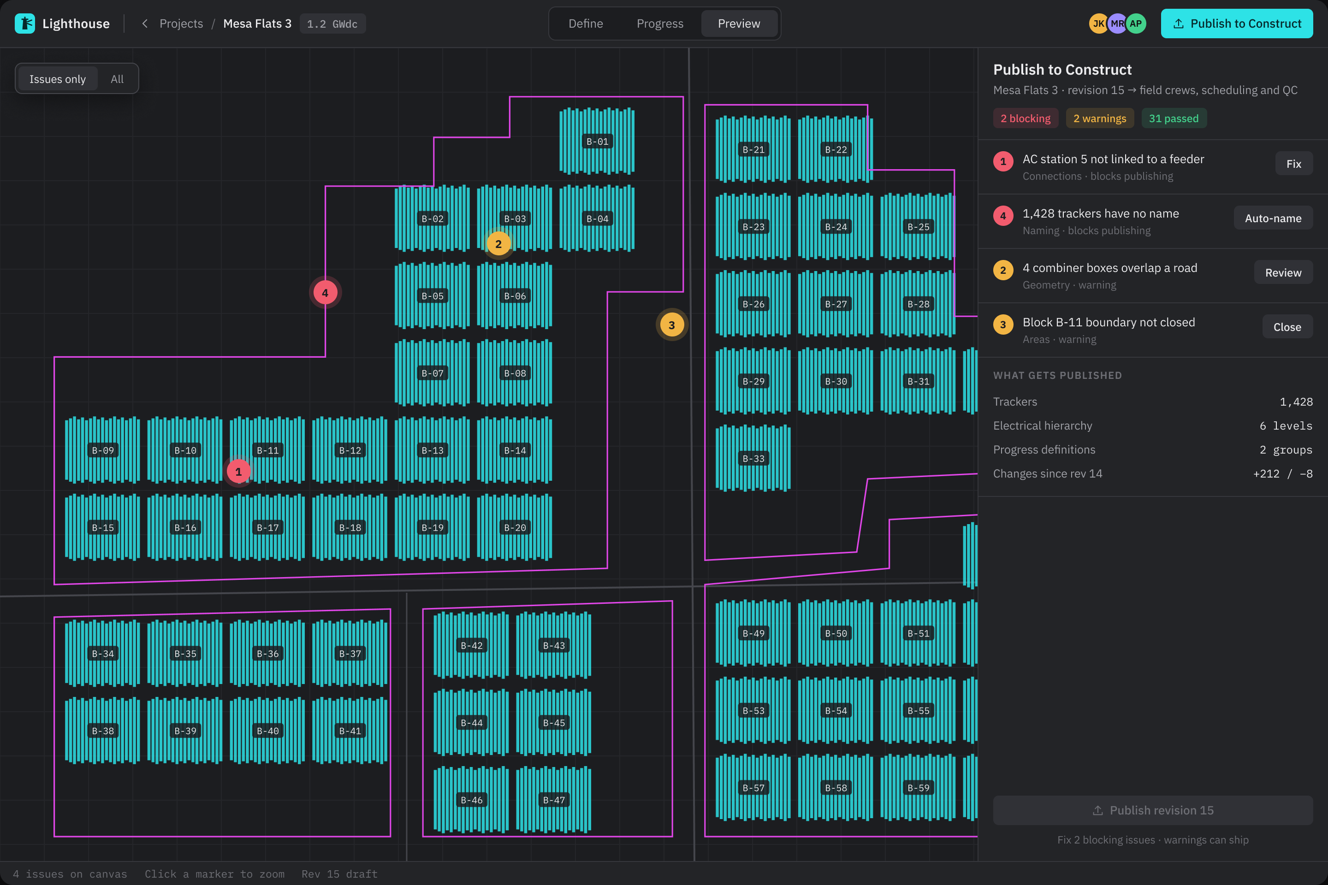This screenshot has width=1328, height=885.
Task: Open the Progress tab
Action: coord(659,24)
